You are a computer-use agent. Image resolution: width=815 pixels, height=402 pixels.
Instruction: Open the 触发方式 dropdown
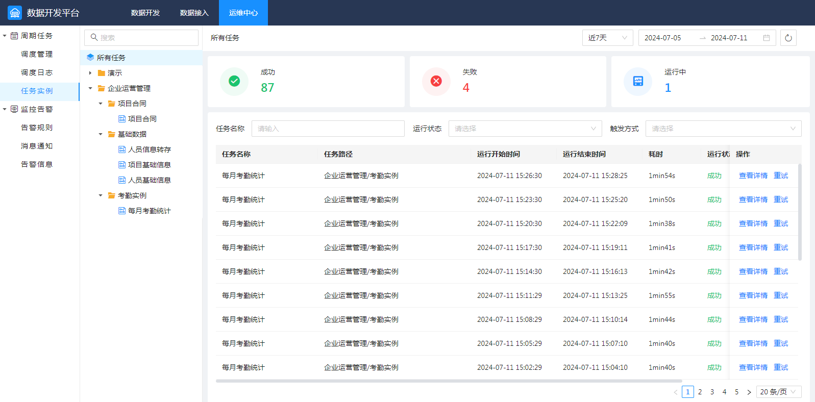point(723,129)
